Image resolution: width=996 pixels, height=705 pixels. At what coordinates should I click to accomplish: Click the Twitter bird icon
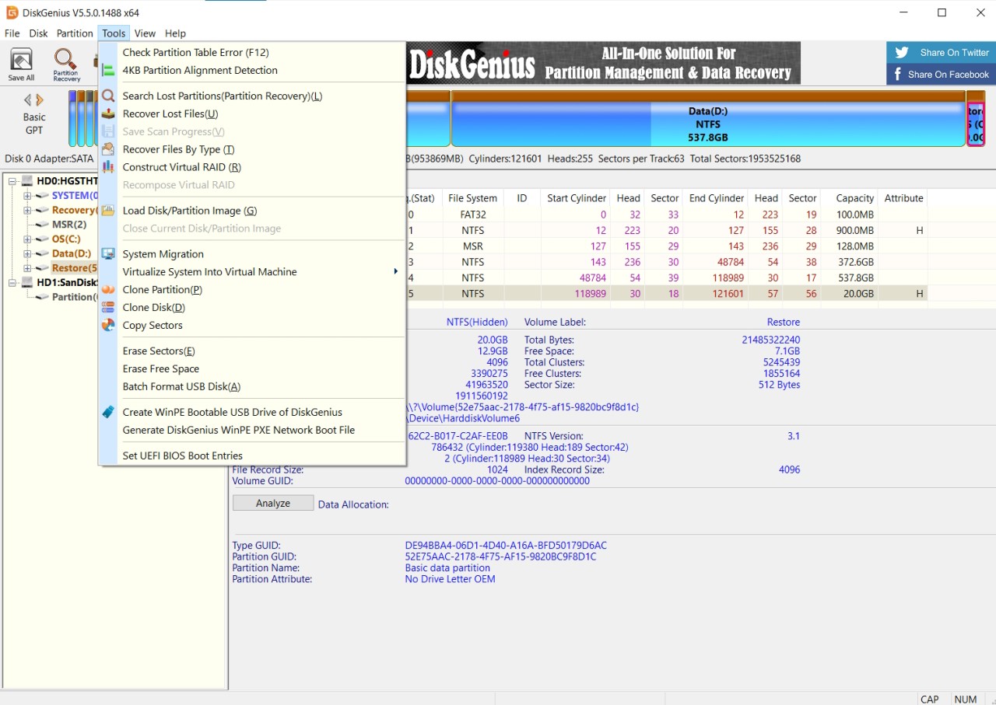[902, 53]
